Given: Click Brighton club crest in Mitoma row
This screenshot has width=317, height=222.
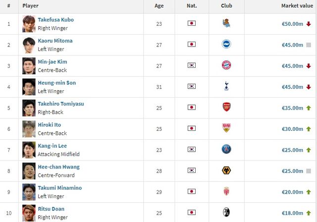Looking at the screenshot, I should (x=226, y=45).
